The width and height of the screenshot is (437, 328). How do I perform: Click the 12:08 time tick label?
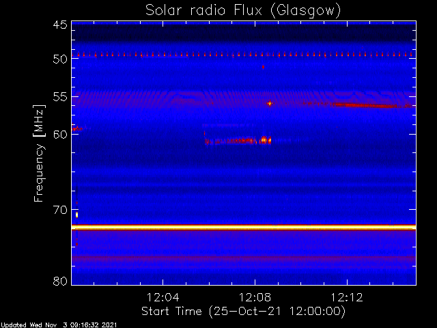(255, 297)
